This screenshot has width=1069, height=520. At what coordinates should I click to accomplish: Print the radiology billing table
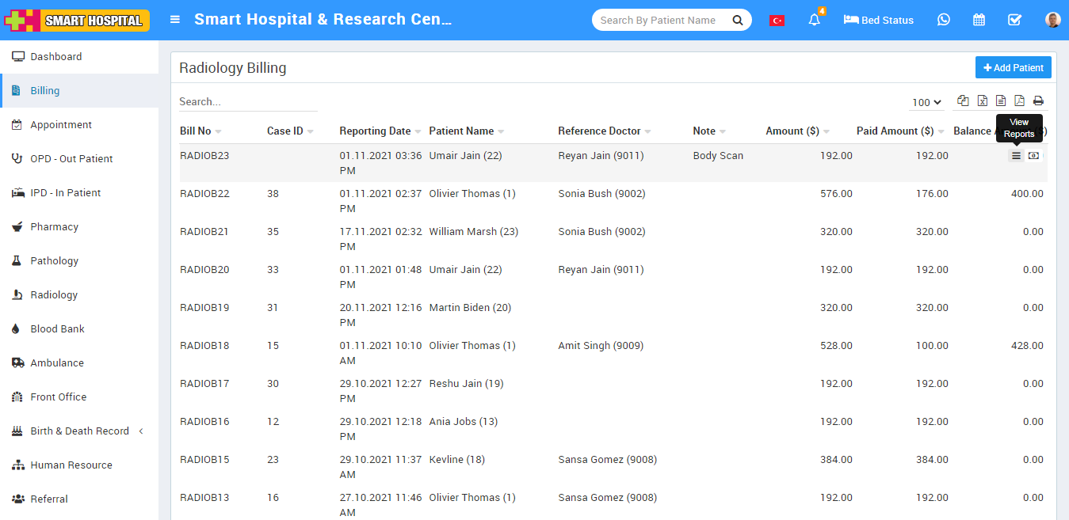[1038, 101]
